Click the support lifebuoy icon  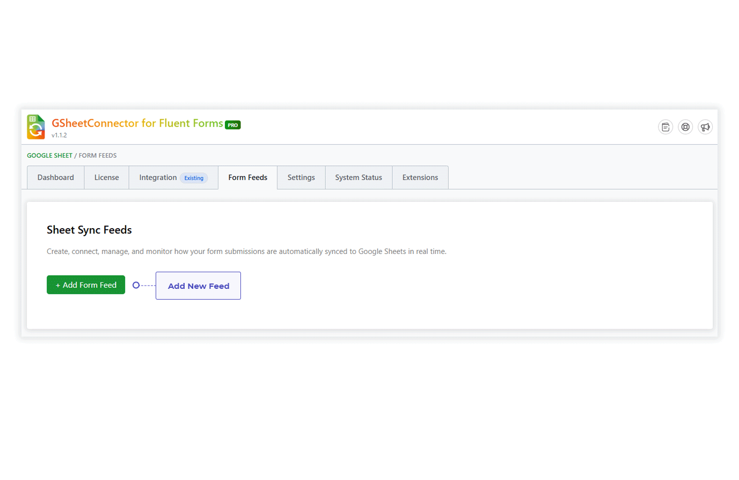point(685,127)
